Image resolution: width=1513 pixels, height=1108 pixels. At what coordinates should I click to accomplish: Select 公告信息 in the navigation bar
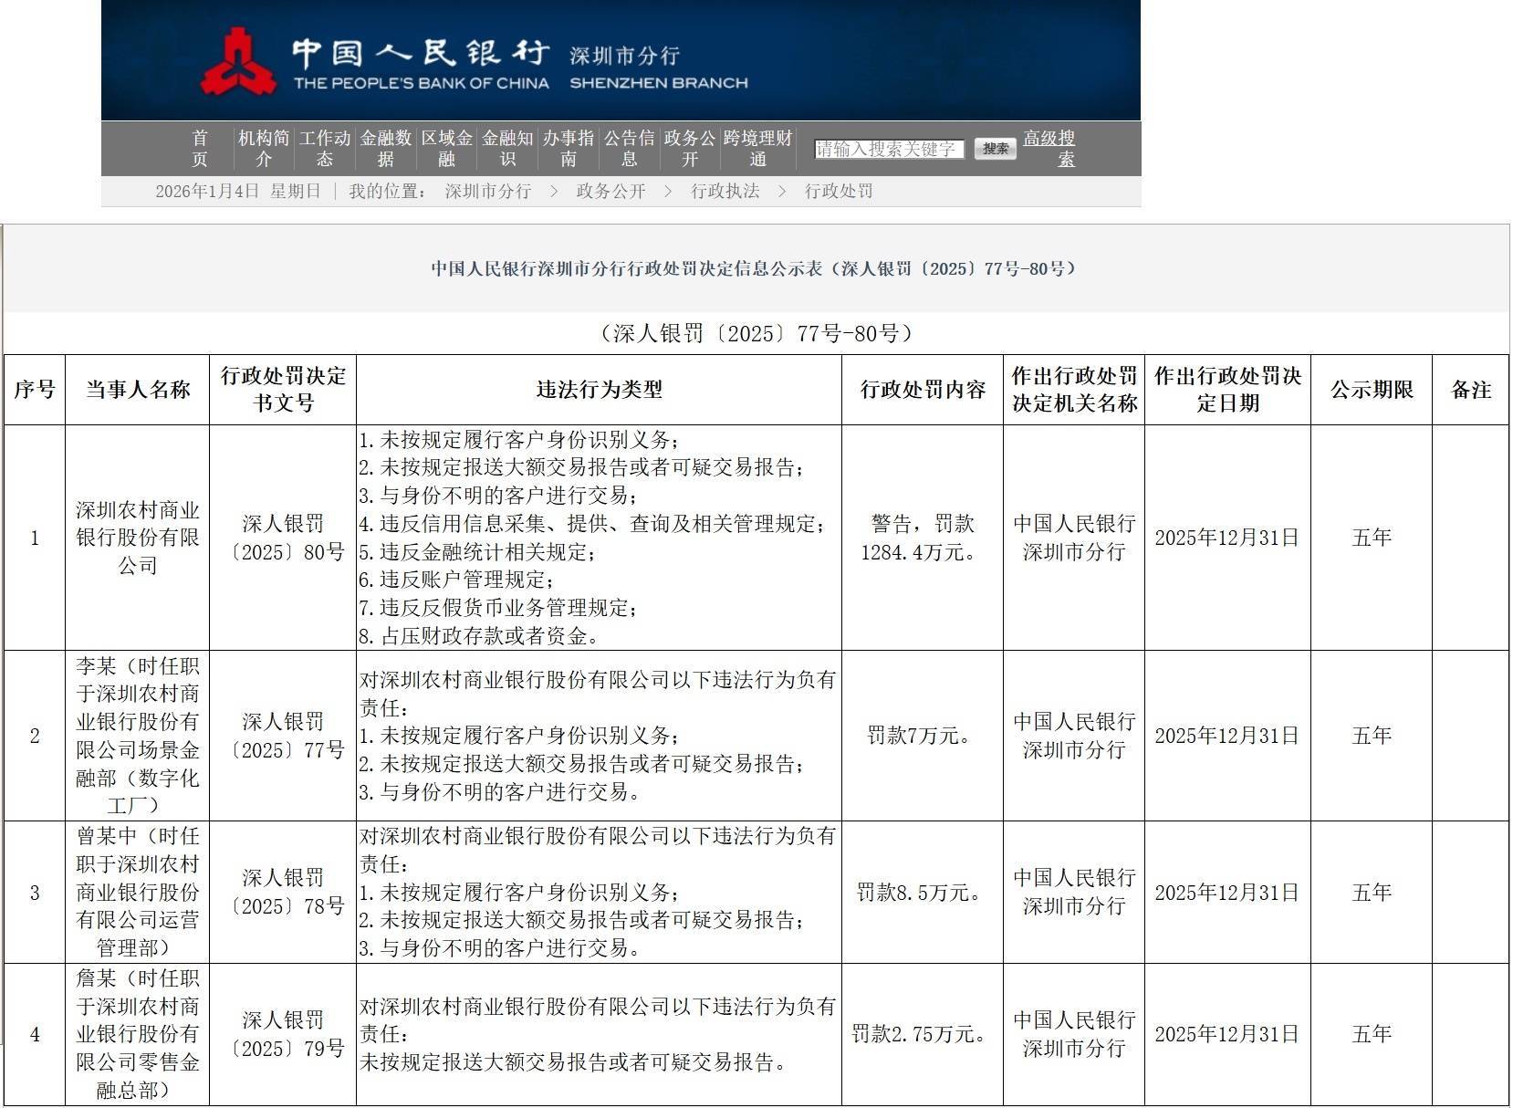click(x=629, y=148)
